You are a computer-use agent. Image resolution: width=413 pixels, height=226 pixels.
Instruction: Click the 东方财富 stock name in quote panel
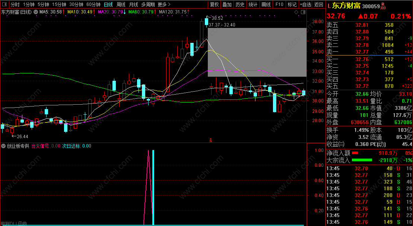coord(346,6)
